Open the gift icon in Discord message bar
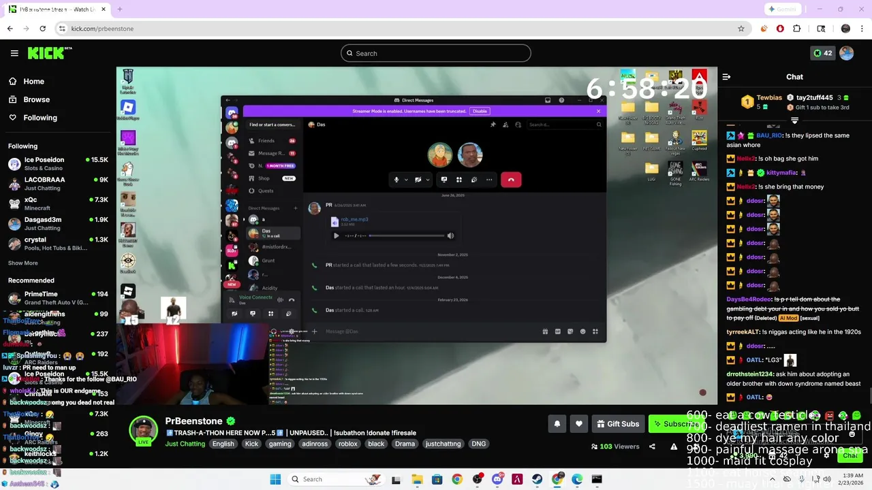Viewport: 872px width, 490px height. click(545, 331)
